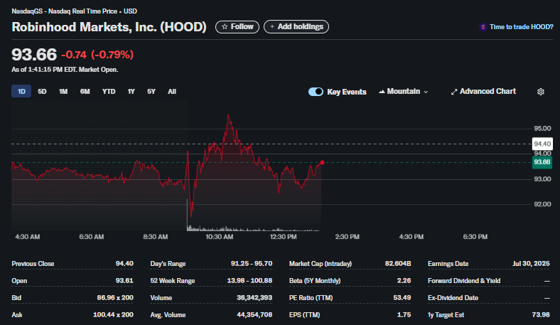The width and height of the screenshot is (560, 325).
Task: Select the 1Y range tab
Action: tap(131, 92)
